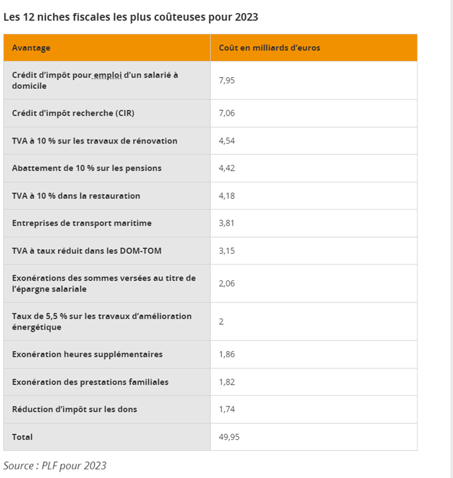The height and width of the screenshot is (478, 453).
Task: Select the 1,82 cost value
Action: [x=227, y=382]
